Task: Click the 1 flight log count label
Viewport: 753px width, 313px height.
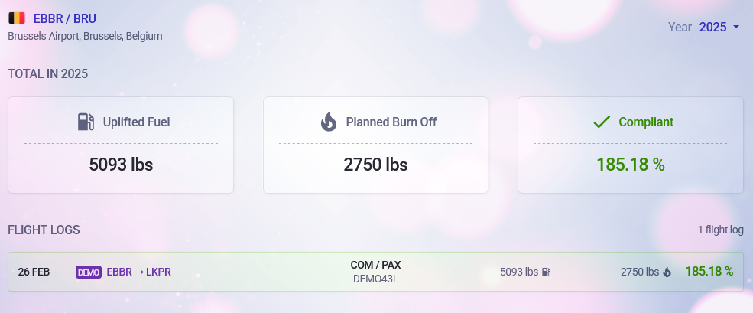Action: [x=720, y=230]
